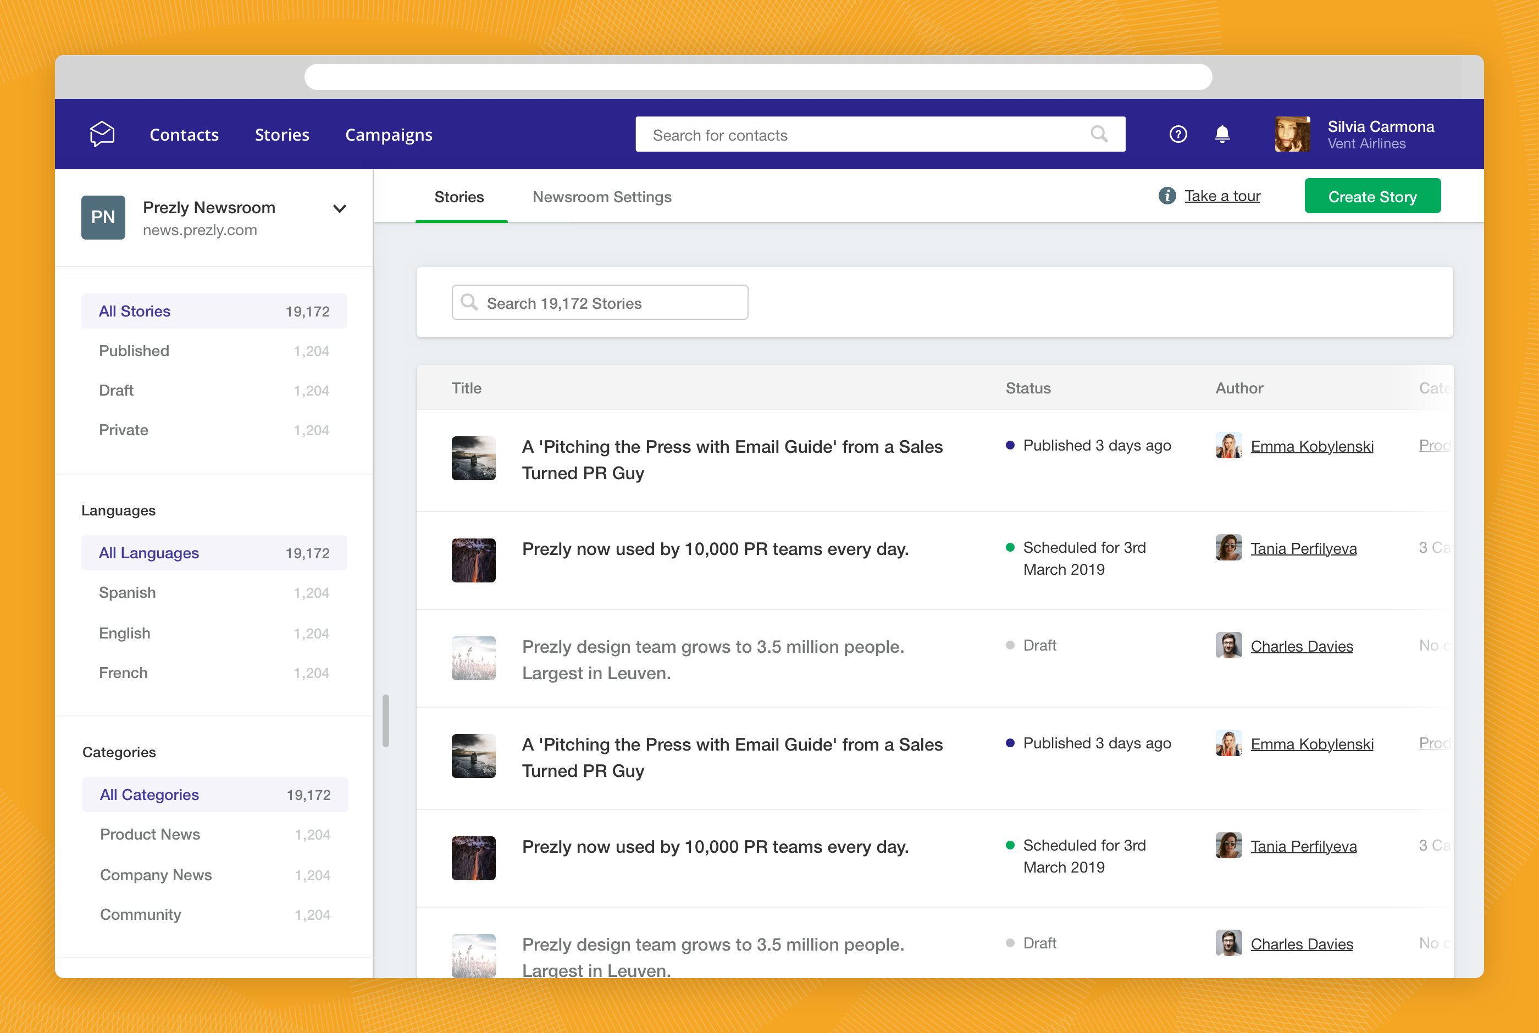Focus the Search 19,172 Stories field
The width and height of the screenshot is (1539, 1033).
click(600, 302)
